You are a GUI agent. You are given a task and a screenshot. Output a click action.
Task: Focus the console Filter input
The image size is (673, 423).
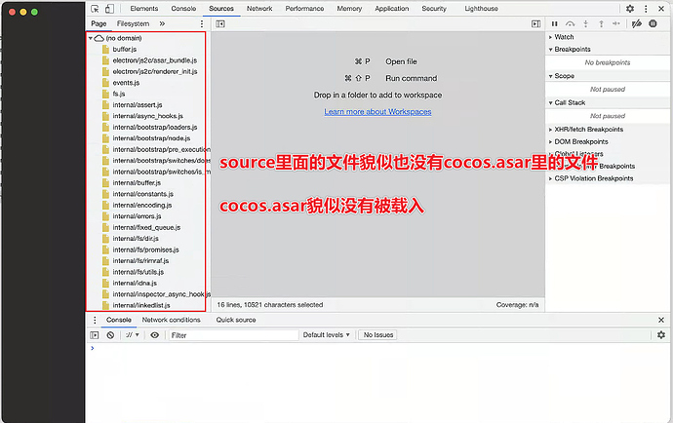tap(233, 335)
